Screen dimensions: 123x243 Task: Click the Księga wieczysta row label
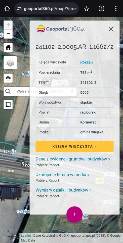52,62
